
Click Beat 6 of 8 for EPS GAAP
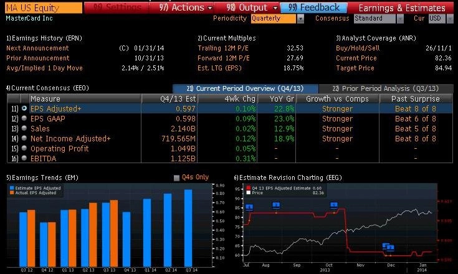pyautogui.click(x=416, y=119)
